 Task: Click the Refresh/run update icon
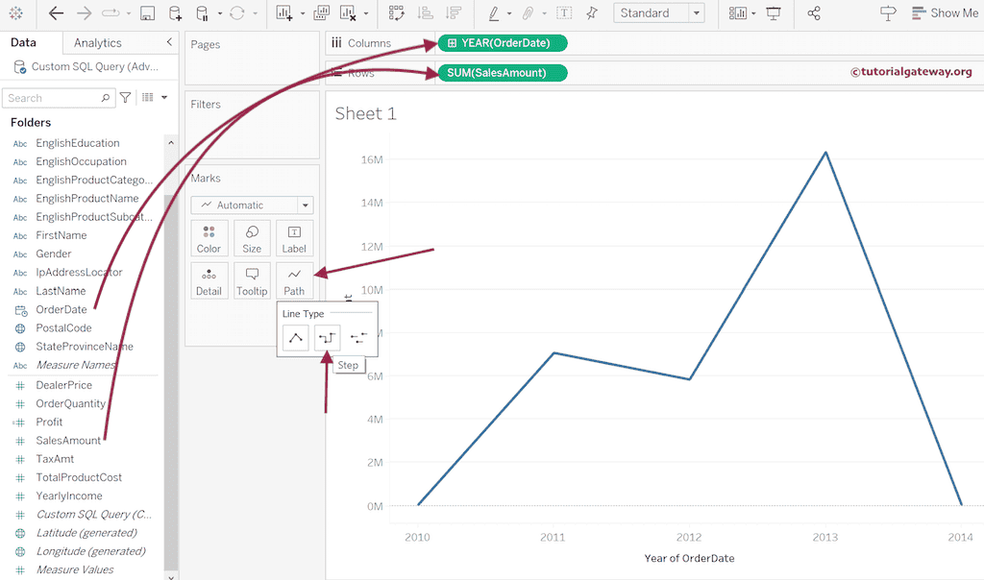point(237,13)
